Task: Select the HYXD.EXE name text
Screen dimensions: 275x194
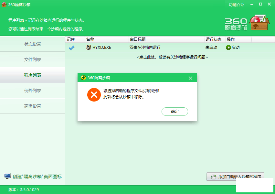Action: (102, 47)
